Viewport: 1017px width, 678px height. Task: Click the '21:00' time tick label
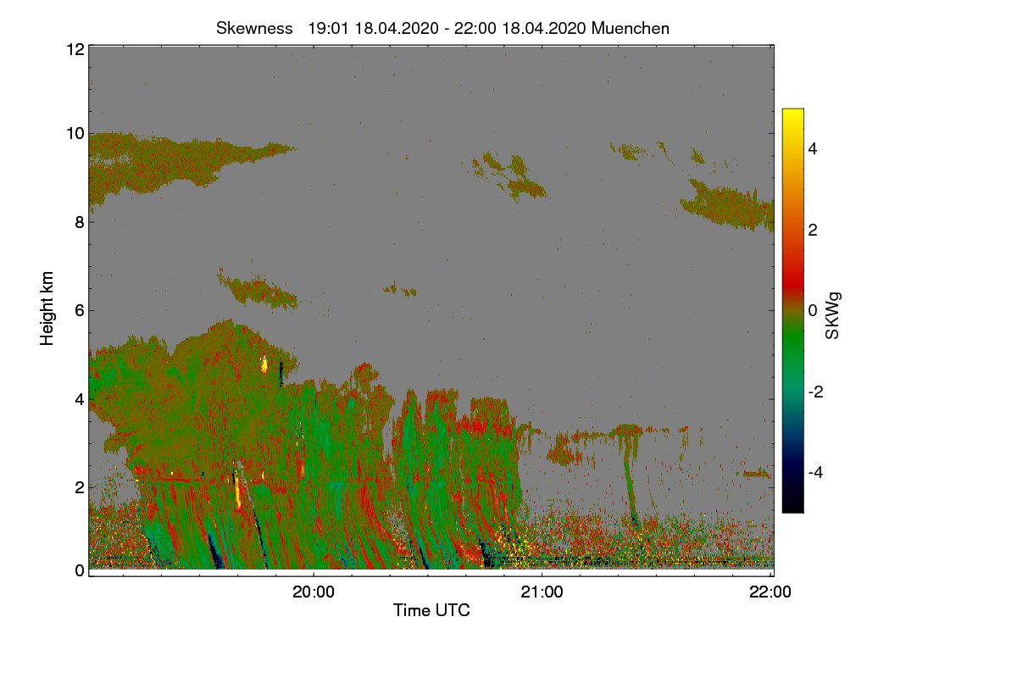click(x=542, y=593)
